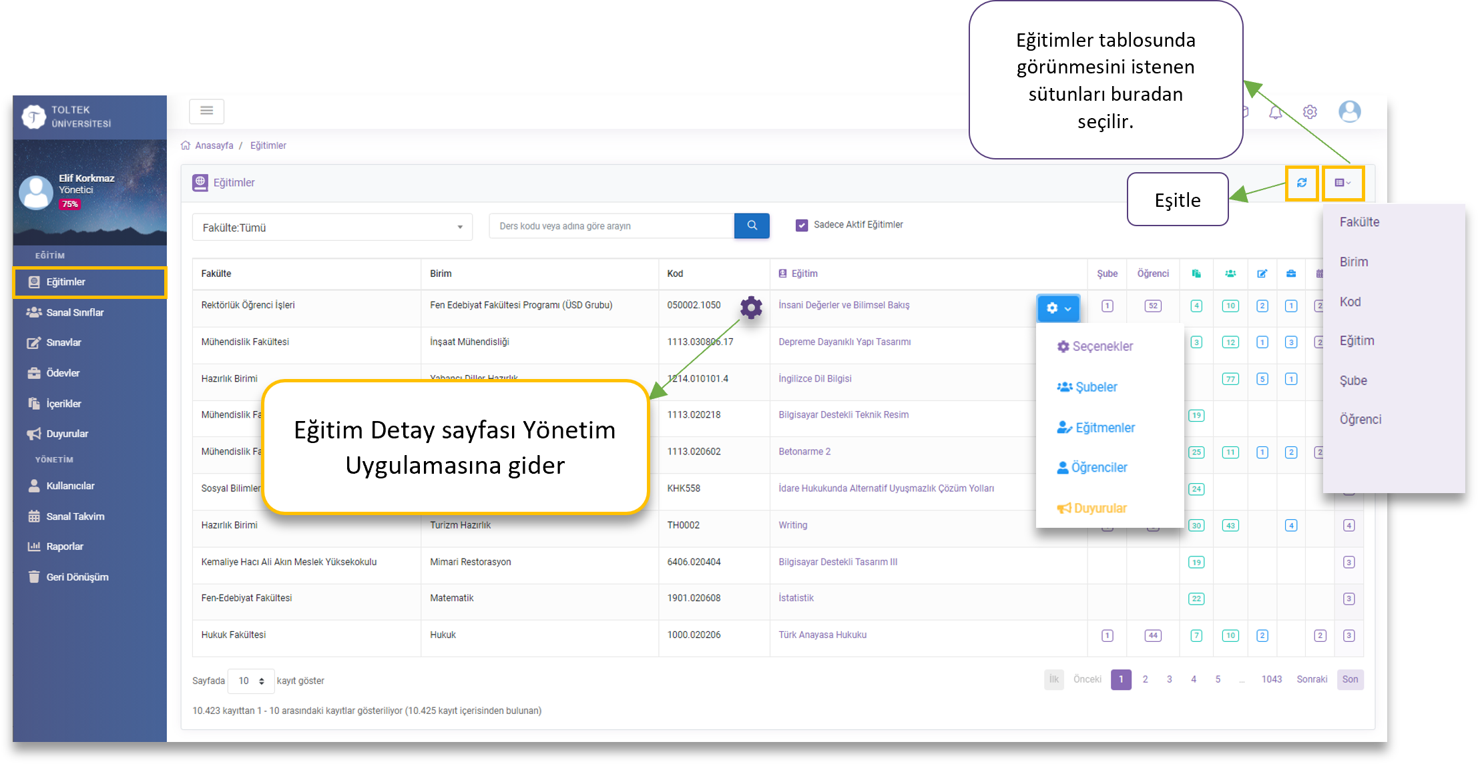
Task: Click the blue search magnifier button
Action: [752, 226]
